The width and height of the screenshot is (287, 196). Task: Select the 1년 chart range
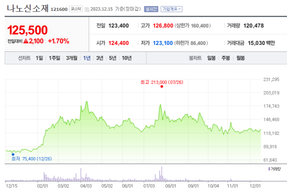coord(87,58)
